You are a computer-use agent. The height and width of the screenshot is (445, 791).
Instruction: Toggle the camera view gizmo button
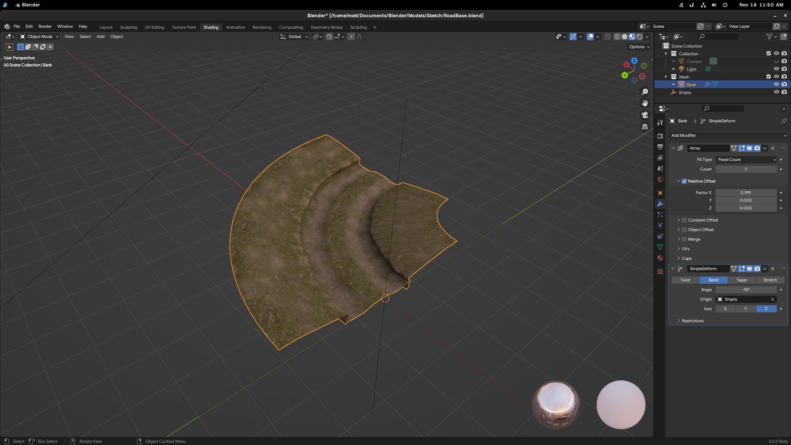pyautogui.click(x=645, y=115)
